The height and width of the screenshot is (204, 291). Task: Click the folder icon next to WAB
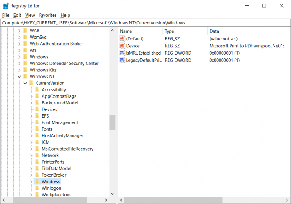pos(25,31)
